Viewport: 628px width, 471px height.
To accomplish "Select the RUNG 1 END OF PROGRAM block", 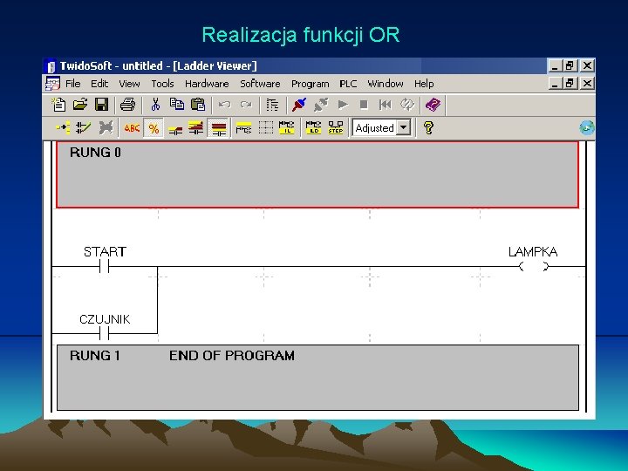I will coord(317,378).
